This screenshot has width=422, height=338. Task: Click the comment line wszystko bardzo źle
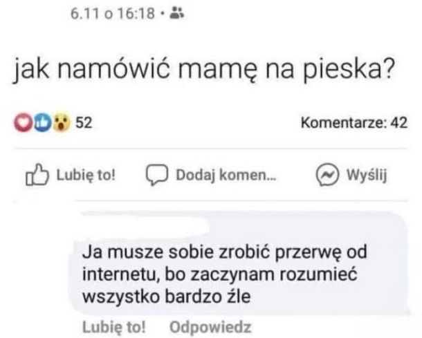coord(166,297)
